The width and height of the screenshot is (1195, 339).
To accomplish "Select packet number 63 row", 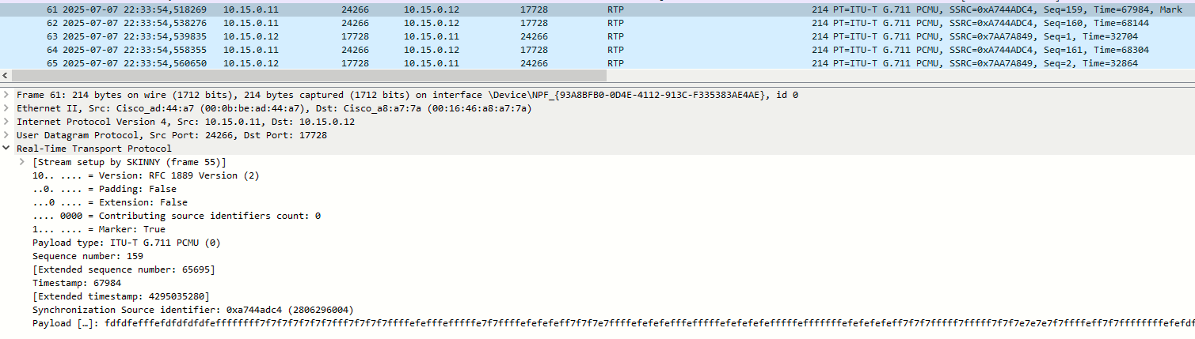I will [x=597, y=36].
